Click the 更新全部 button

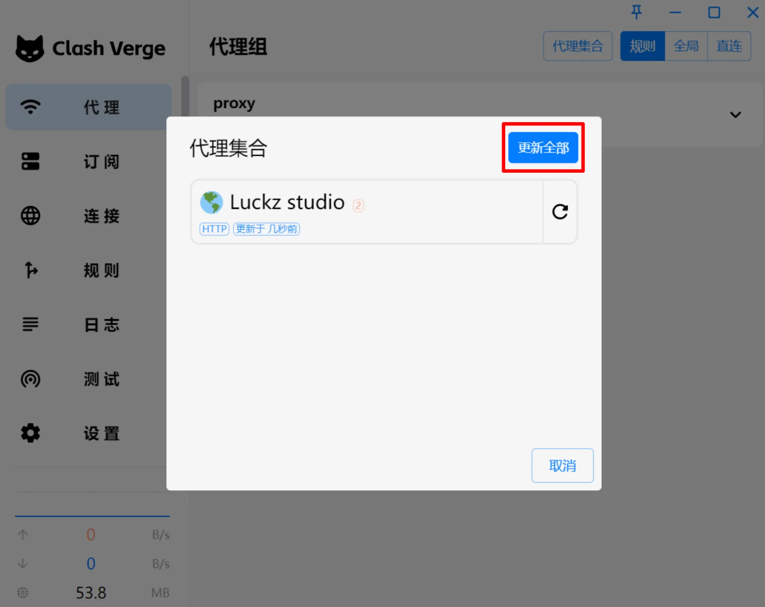click(543, 148)
